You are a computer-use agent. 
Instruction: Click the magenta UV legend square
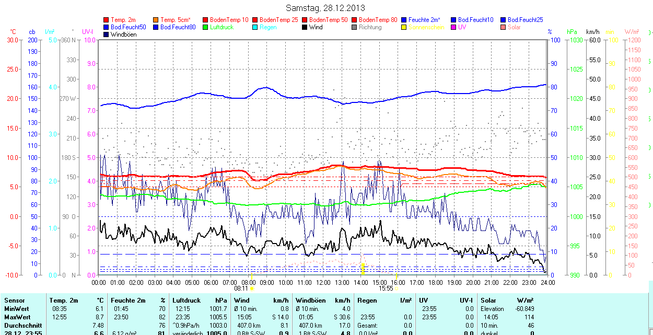tap(454, 27)
